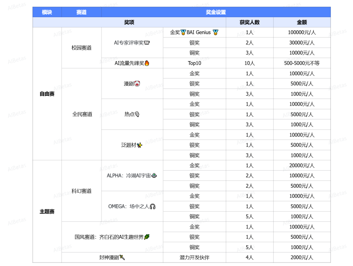
Task: Click the 主题赛 module cell
Action: click(x=47, y=211)
